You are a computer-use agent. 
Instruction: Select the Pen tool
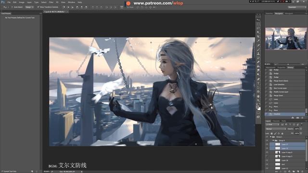point(258,79)
